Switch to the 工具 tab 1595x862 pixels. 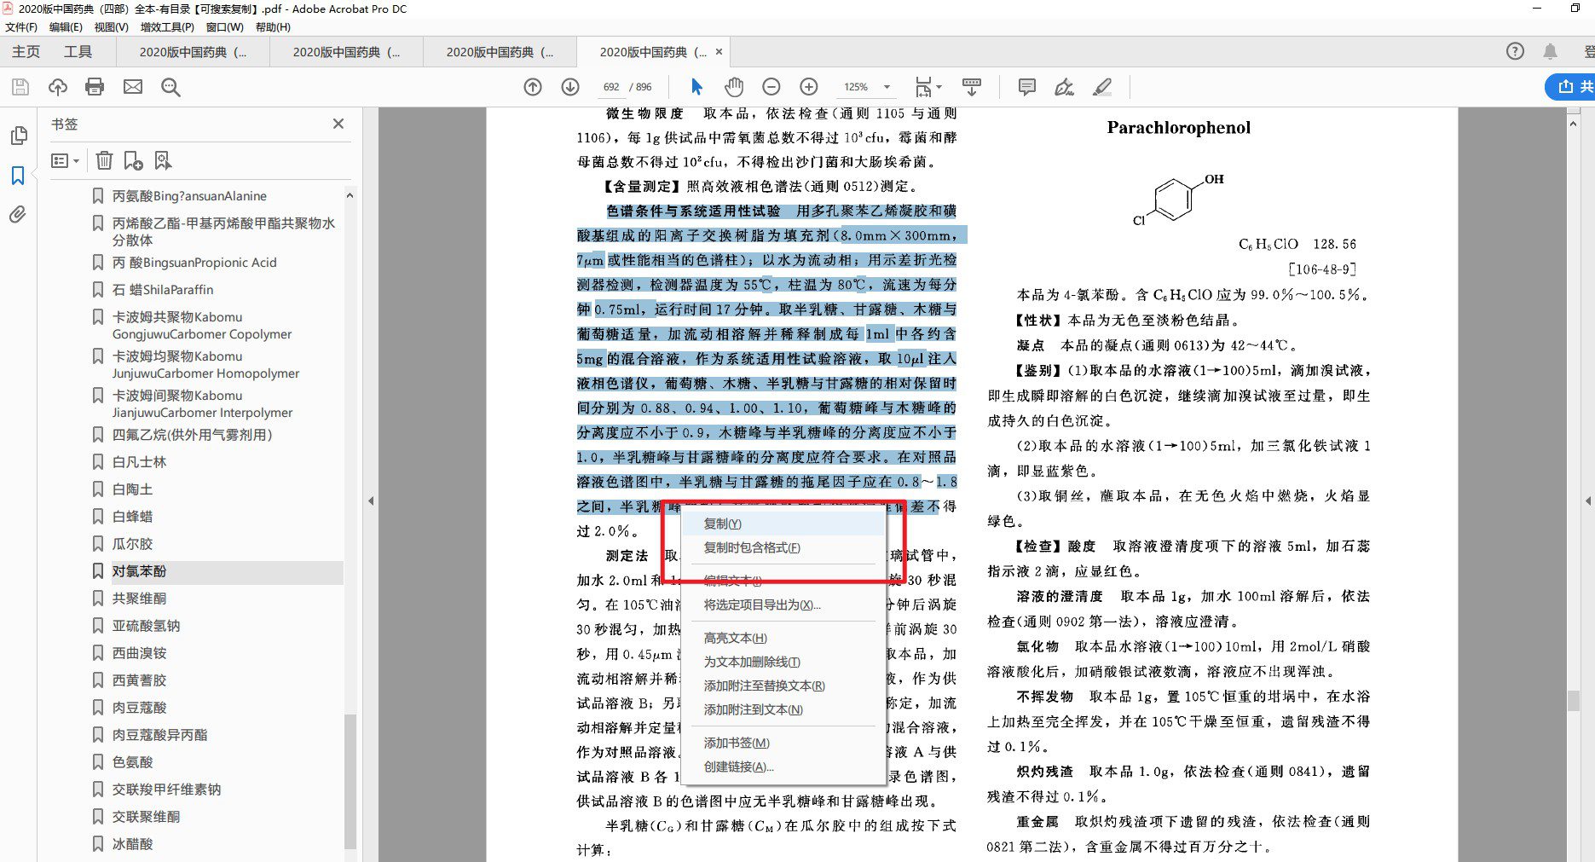click(78, 52)
